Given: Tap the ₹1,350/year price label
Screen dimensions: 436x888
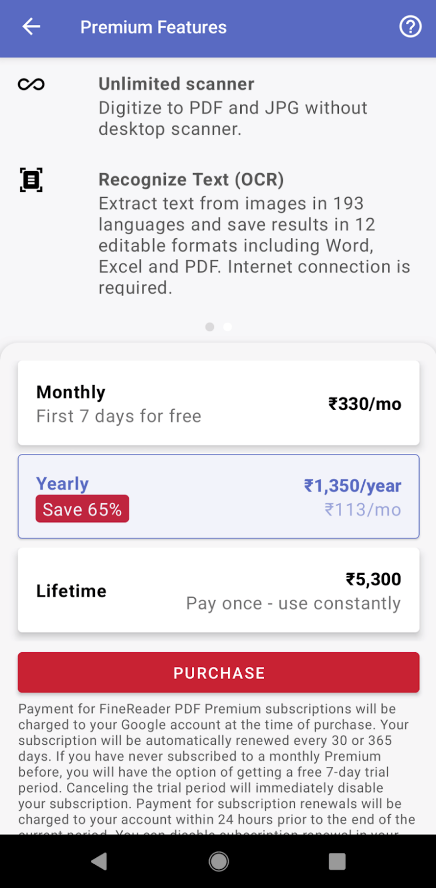Looking at the screenshot, I should pos(353,486).
